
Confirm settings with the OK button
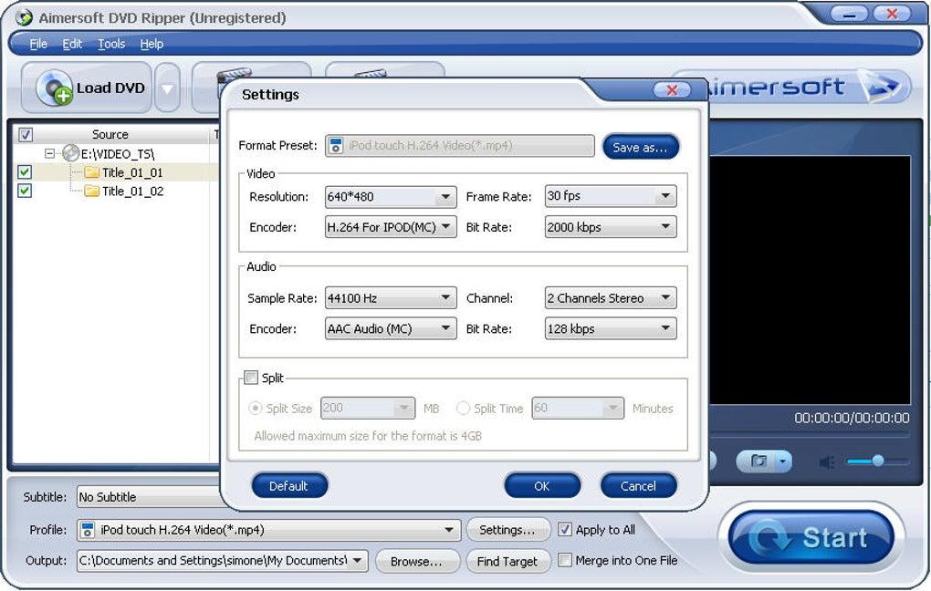(x=541, y=486)
